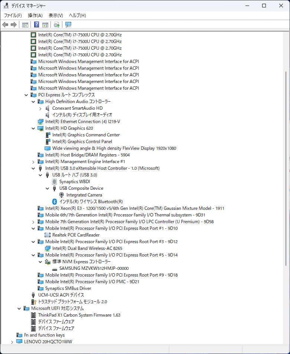
Task: Click the Synaptics WBDI fingerprint icon
Action: [x=55, y=182]
